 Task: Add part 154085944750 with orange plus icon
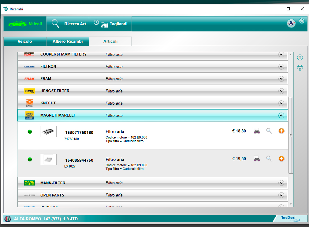pyautogui.click(x=281, y=159)
